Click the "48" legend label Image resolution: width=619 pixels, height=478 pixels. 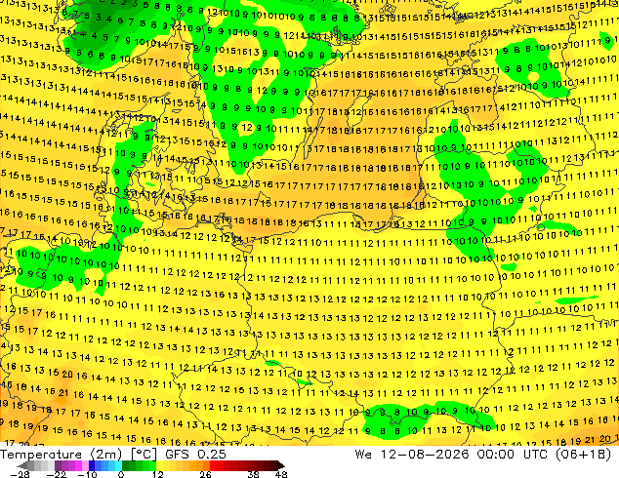[x=281, y=474]
